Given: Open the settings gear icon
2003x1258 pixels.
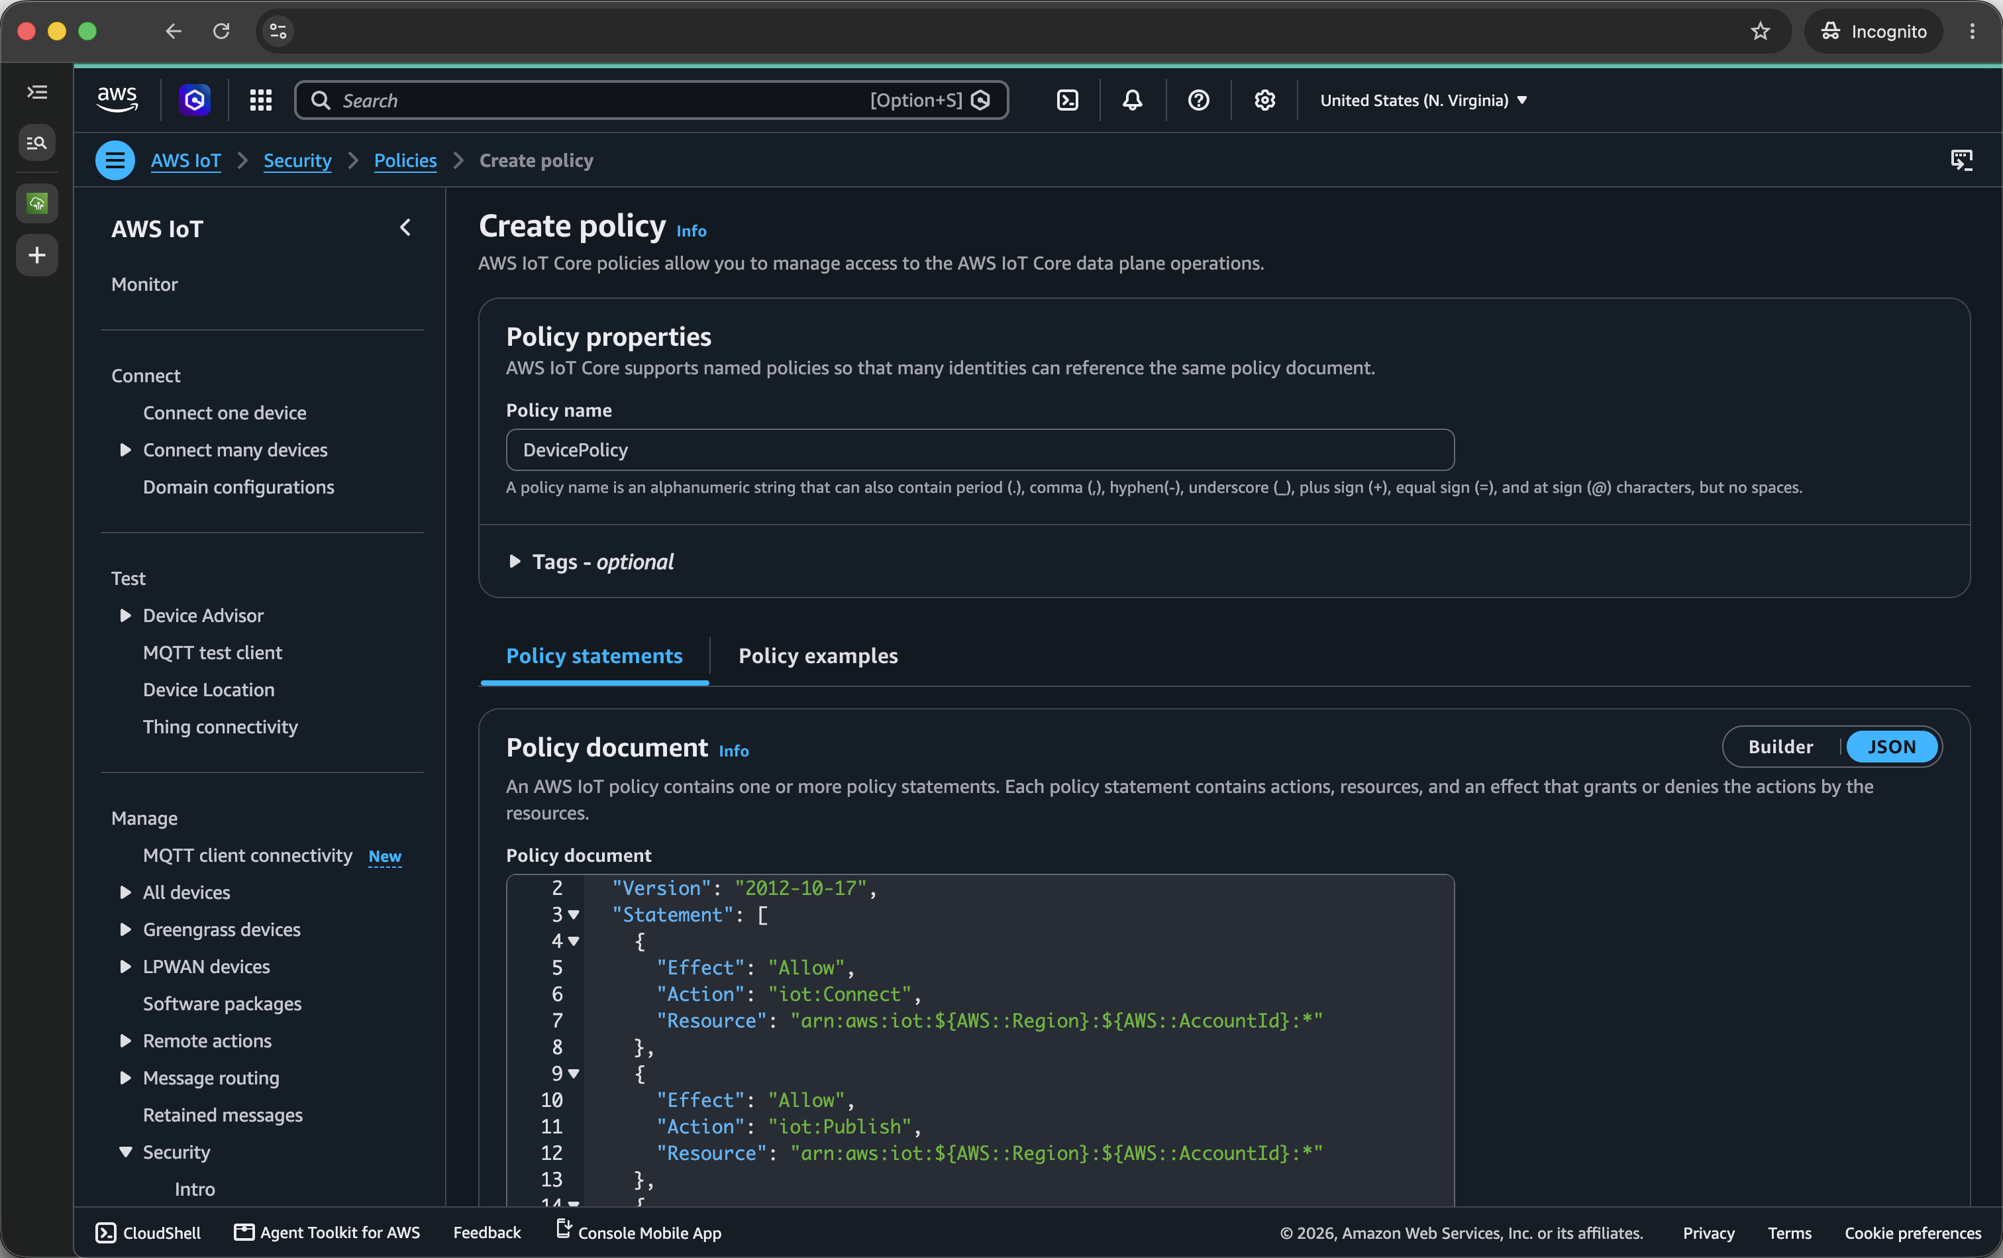Looking at the screenshot, I should pyautogui.click(x=1264, y=100).
